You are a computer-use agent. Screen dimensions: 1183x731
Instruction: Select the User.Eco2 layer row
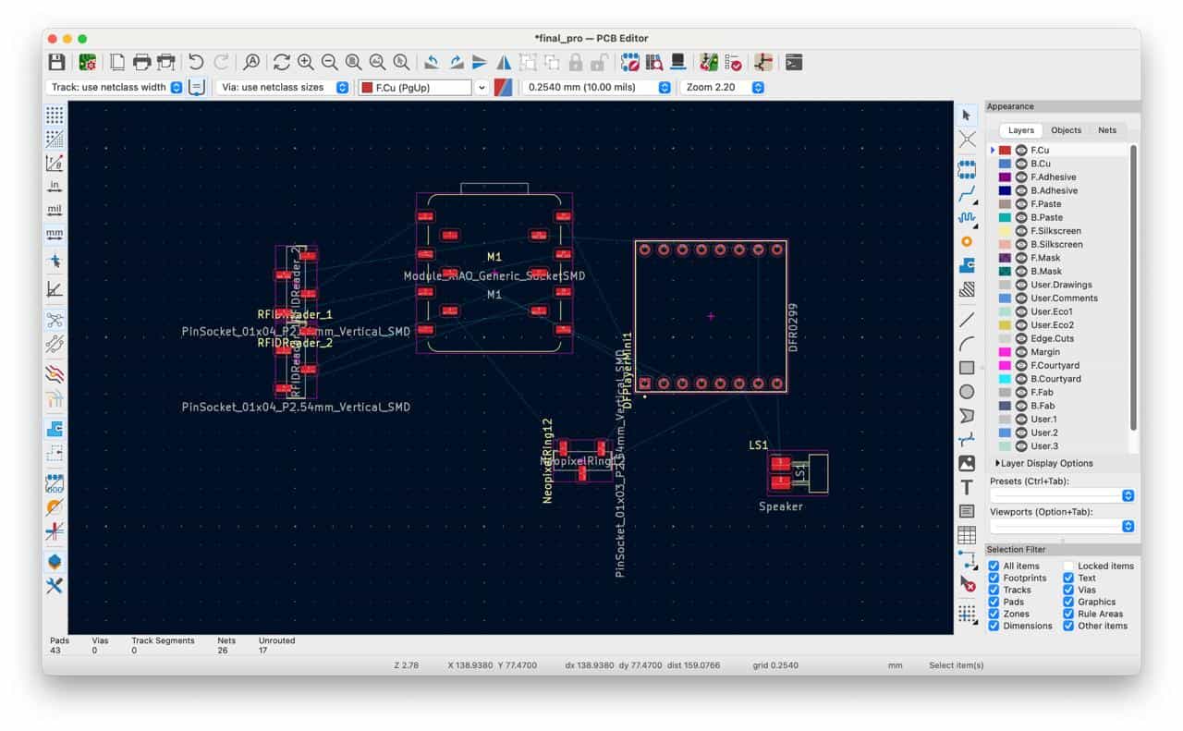1059,324
